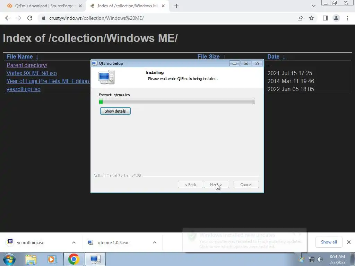
Task: Toggle the browser side panel
Action: coord(325,18)
